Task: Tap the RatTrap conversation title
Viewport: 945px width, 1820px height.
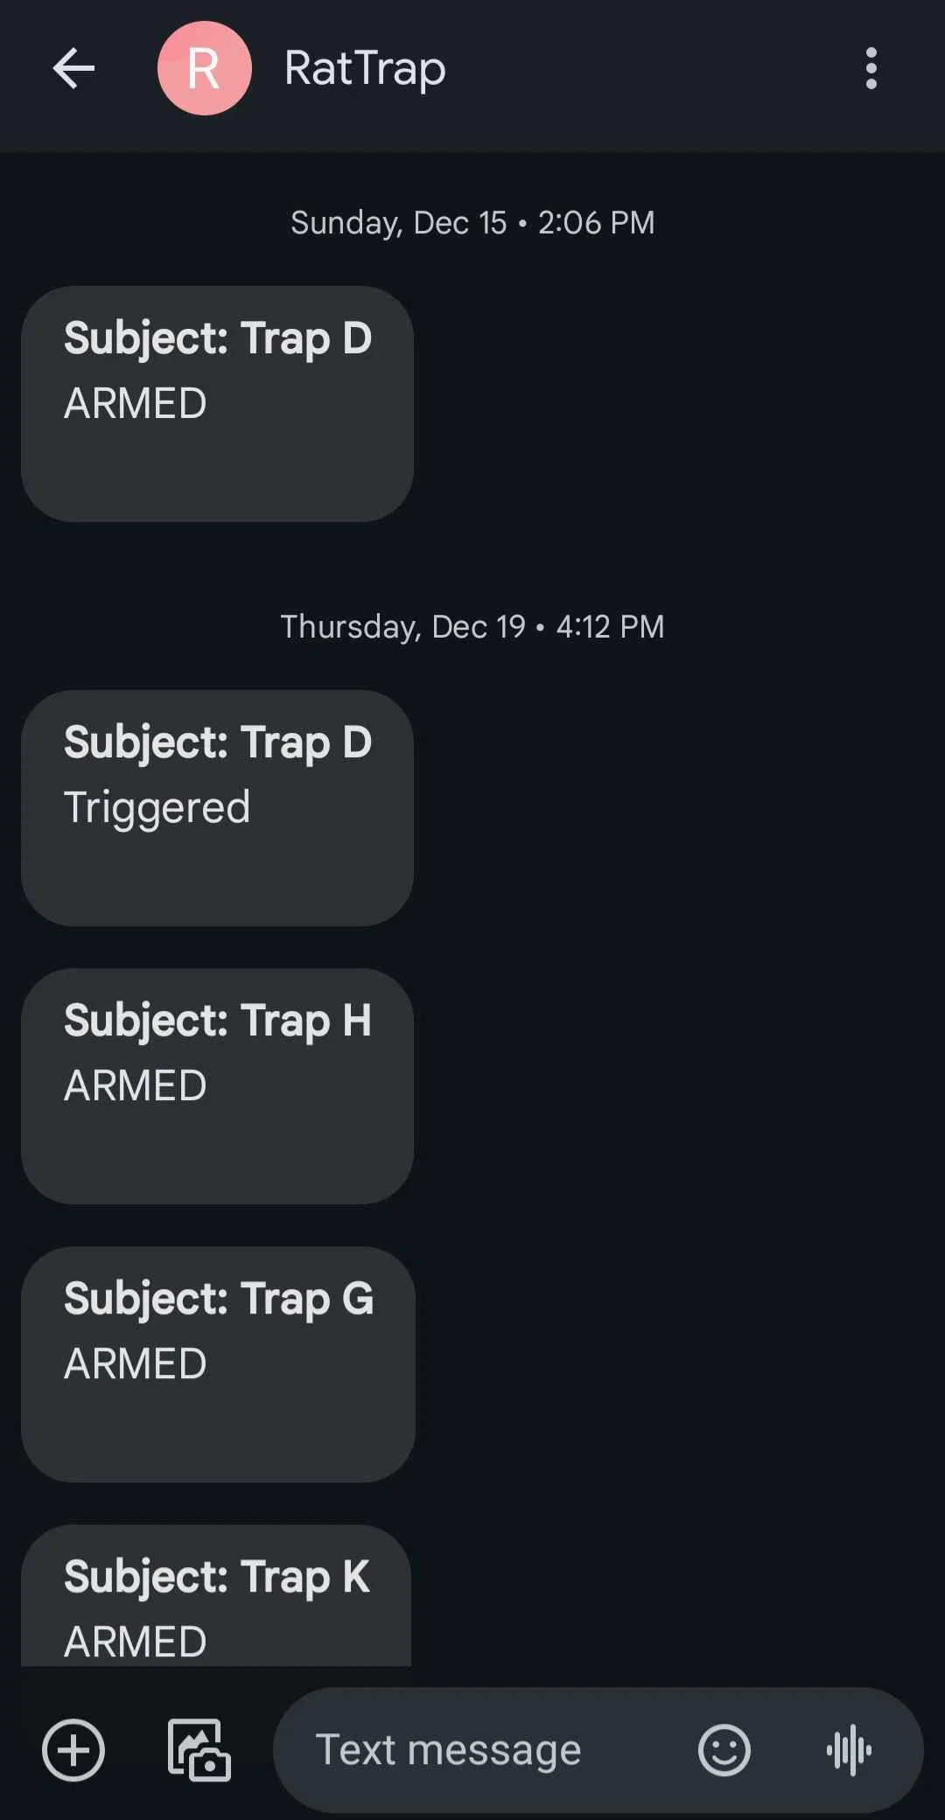Action: [365, 68]
